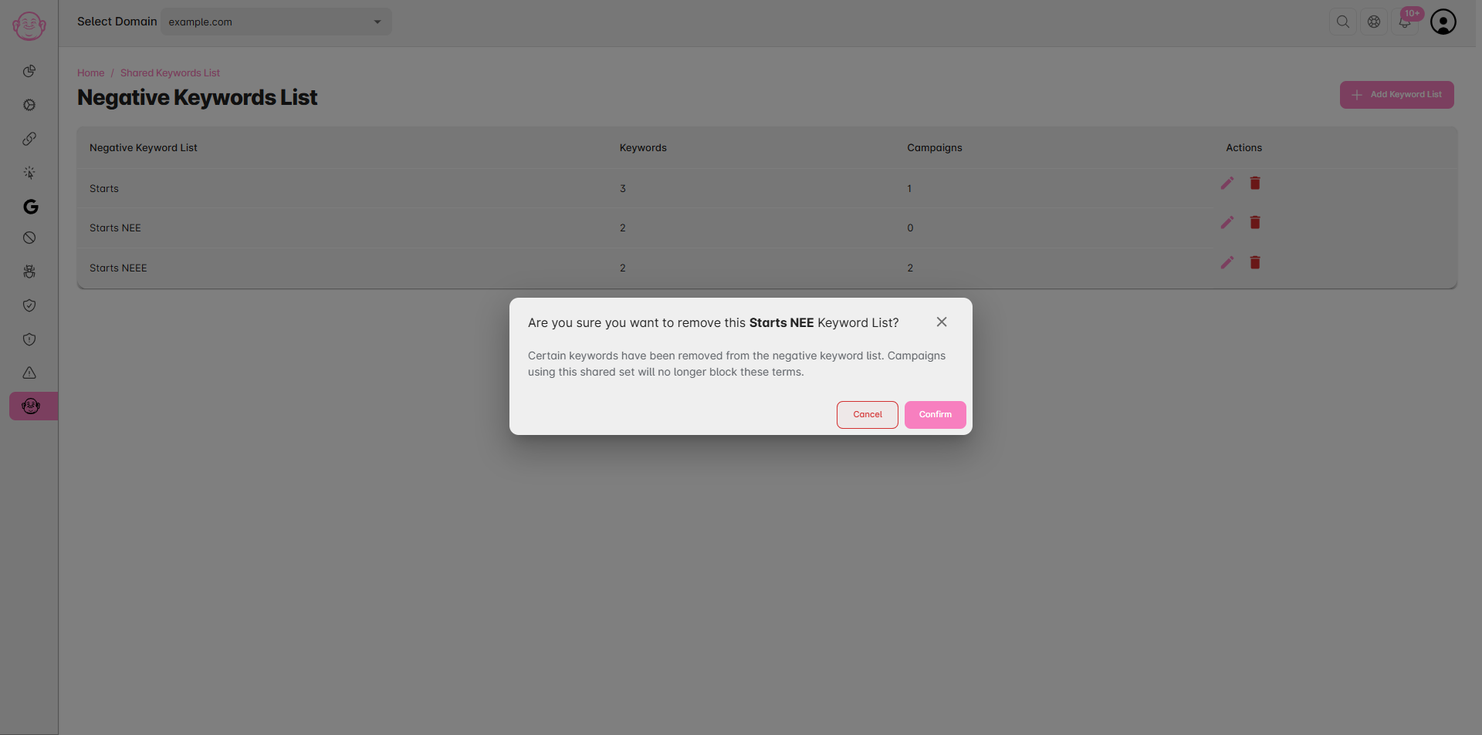Open the user profile avatar
The width and height of the screenshot is (1482, 735).
pyautogui.click(x=1443, y=22)
